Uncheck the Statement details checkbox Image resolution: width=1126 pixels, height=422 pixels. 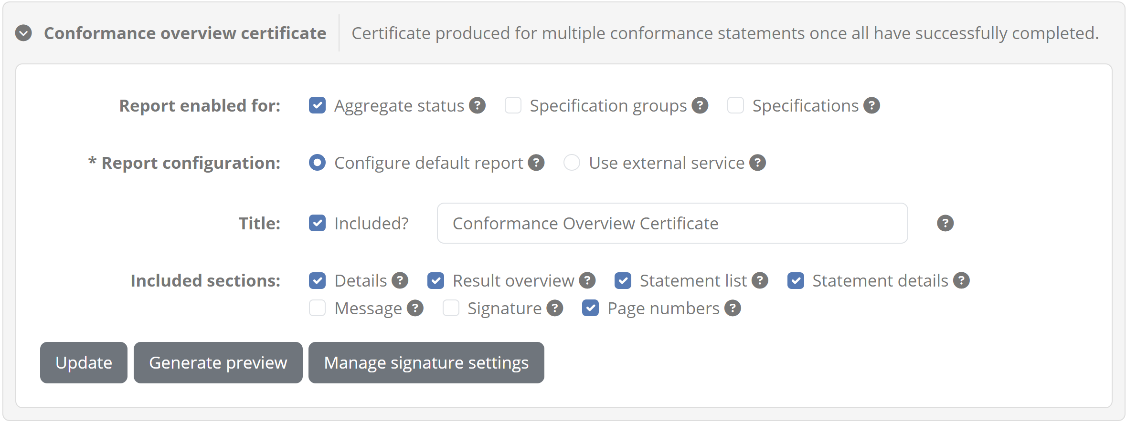pyautogui.click(x=796, y=280)
